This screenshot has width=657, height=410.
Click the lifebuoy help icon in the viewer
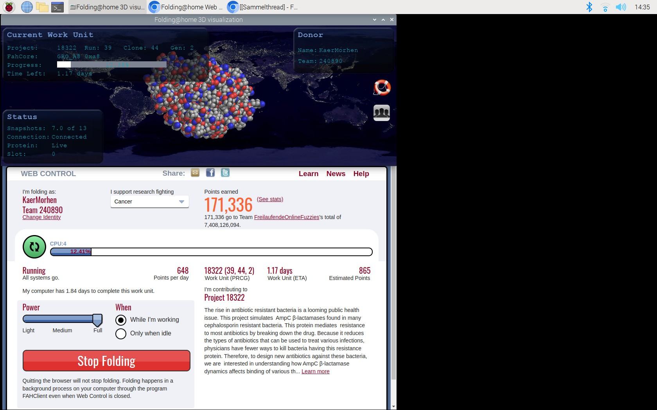click(x=382, y=87)
